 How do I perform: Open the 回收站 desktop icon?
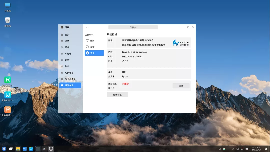pos(8,22)
